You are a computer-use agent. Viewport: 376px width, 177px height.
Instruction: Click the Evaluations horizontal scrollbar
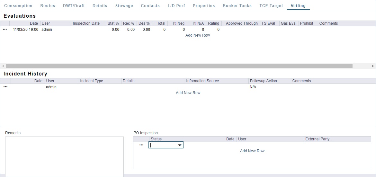pyautogui.click(x=179, y=66)
